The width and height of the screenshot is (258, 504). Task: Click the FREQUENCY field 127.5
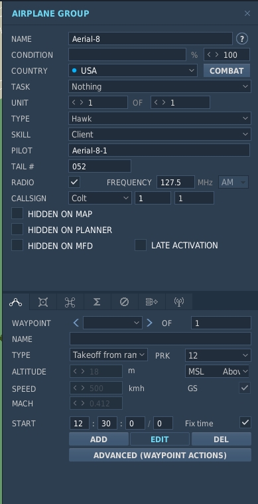tap(176, 182)
